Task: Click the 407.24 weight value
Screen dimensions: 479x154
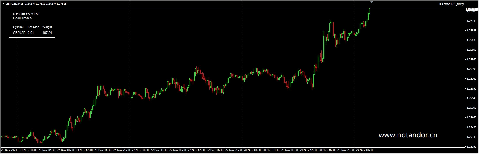Action: click(47, 33)
